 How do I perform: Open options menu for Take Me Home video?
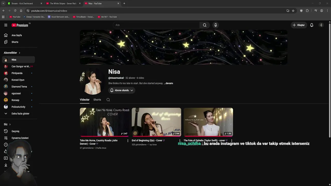(x=128, y=141)
